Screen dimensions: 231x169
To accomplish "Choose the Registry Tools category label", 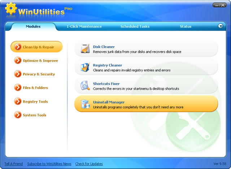I will point(35,102).
